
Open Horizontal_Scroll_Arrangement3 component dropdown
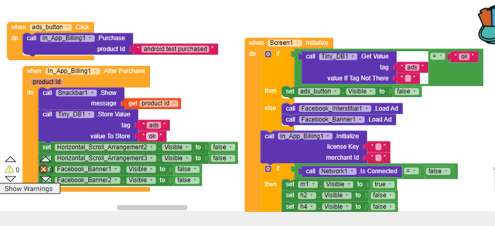tap(106, 158)
